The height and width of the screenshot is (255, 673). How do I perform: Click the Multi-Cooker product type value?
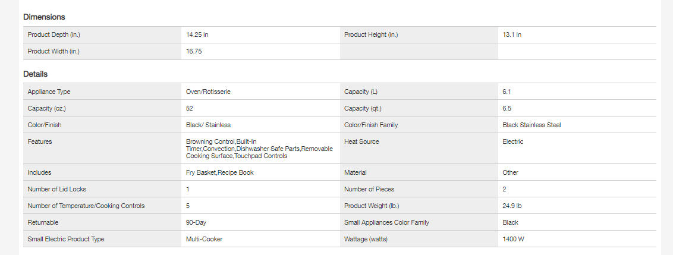[204, 240]
